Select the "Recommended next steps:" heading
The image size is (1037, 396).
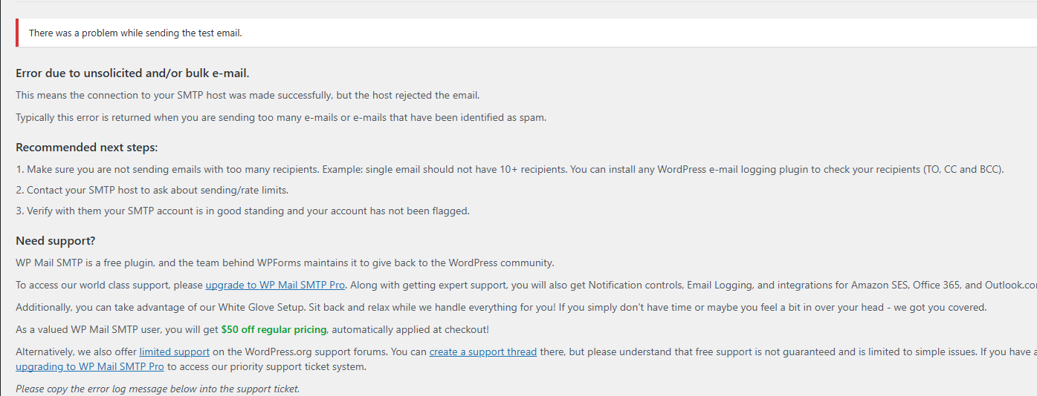pyautogui.click(x=86, y=148)
